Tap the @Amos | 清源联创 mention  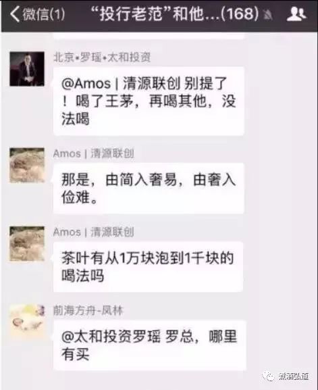120,83
